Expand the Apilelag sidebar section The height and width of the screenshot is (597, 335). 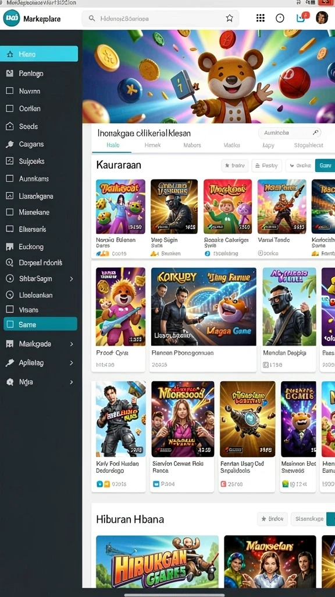pos(72,363)
